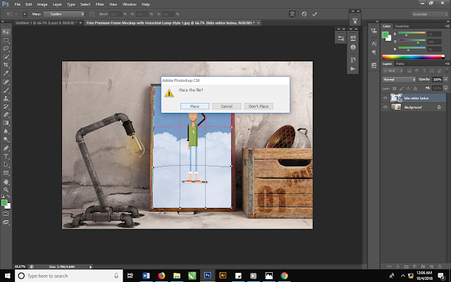Select the Lasso tool

pyautogui.click(x=6, y=48)
